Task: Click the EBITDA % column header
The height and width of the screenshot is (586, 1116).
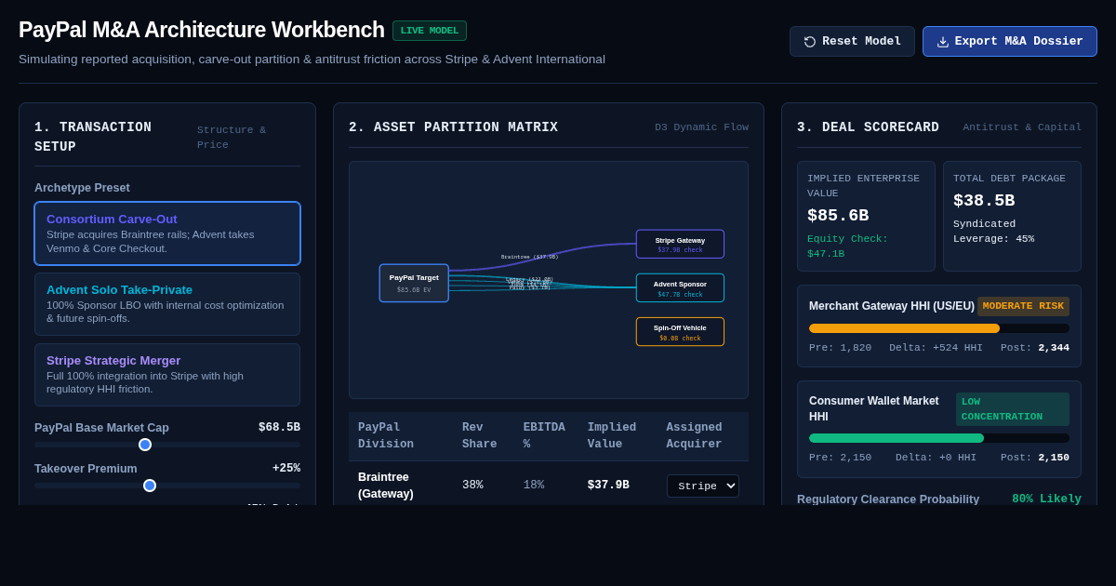Action: [544, 435]
